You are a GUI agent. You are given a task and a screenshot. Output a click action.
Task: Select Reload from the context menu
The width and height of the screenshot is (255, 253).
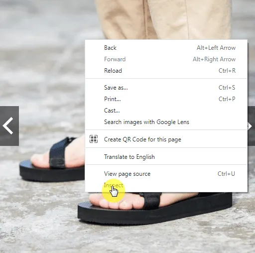(166, 71)
